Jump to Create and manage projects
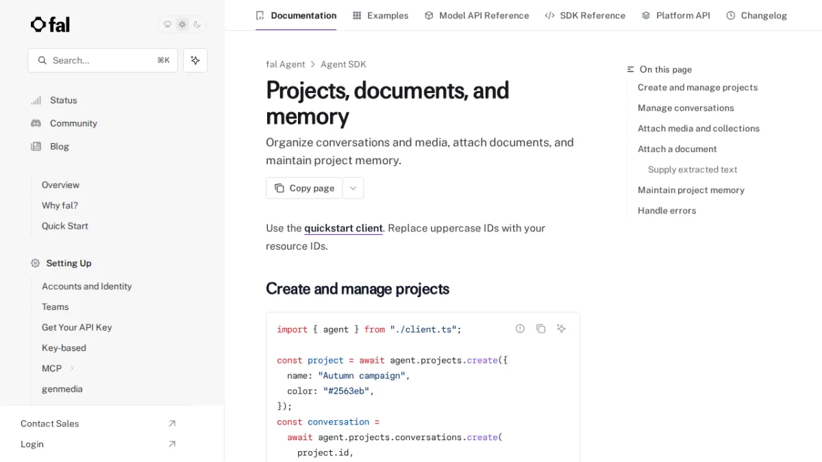The width and height of the screenshot is (822, 462). (697, 88)
